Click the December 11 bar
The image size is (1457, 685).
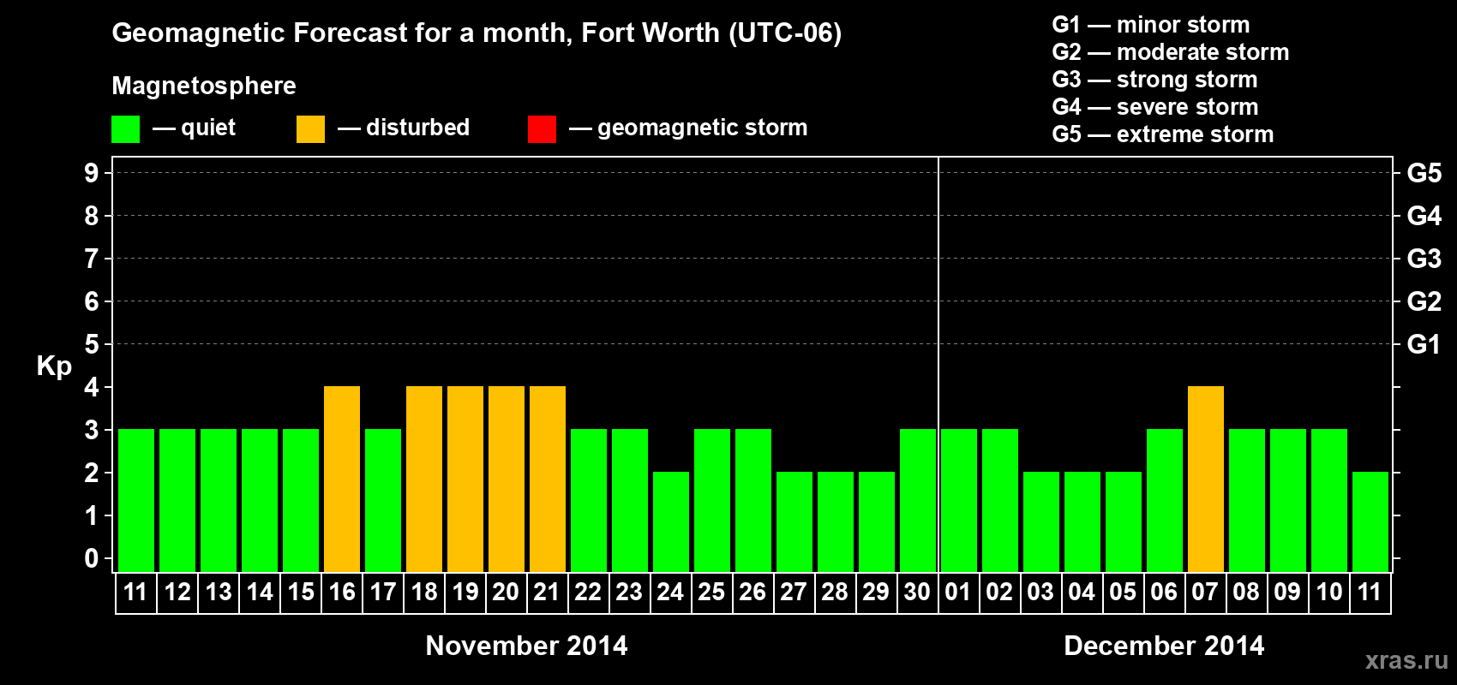pos(1370,522)
